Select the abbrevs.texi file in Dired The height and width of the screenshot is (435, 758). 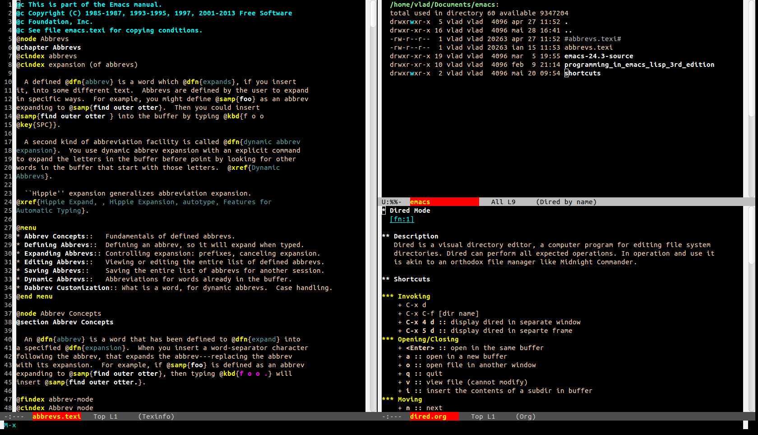[x=588, y=47]
